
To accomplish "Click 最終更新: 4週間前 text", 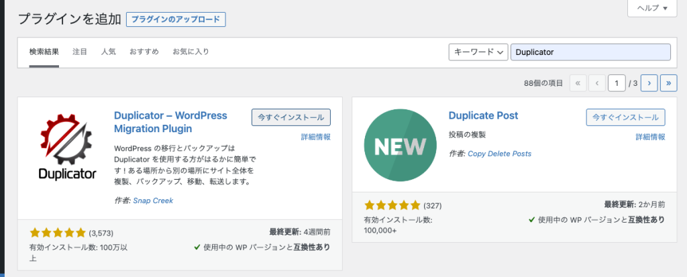I will pos(300,231).
